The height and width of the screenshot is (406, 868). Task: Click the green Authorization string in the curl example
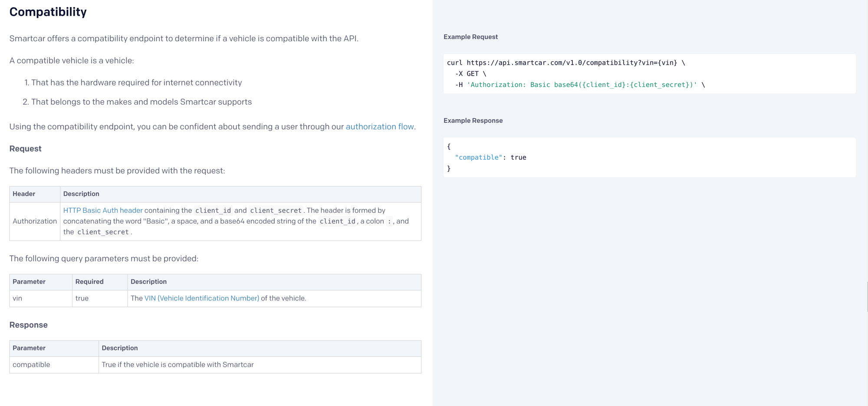pyautogui.click(x=582, y=85)
